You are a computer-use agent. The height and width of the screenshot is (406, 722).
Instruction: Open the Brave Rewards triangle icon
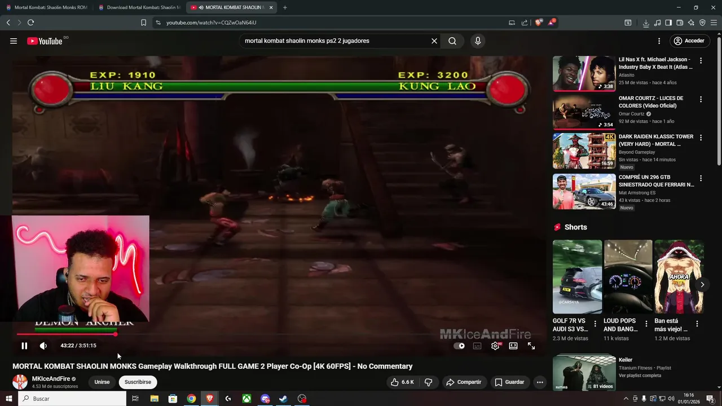[x=551, y=23]
